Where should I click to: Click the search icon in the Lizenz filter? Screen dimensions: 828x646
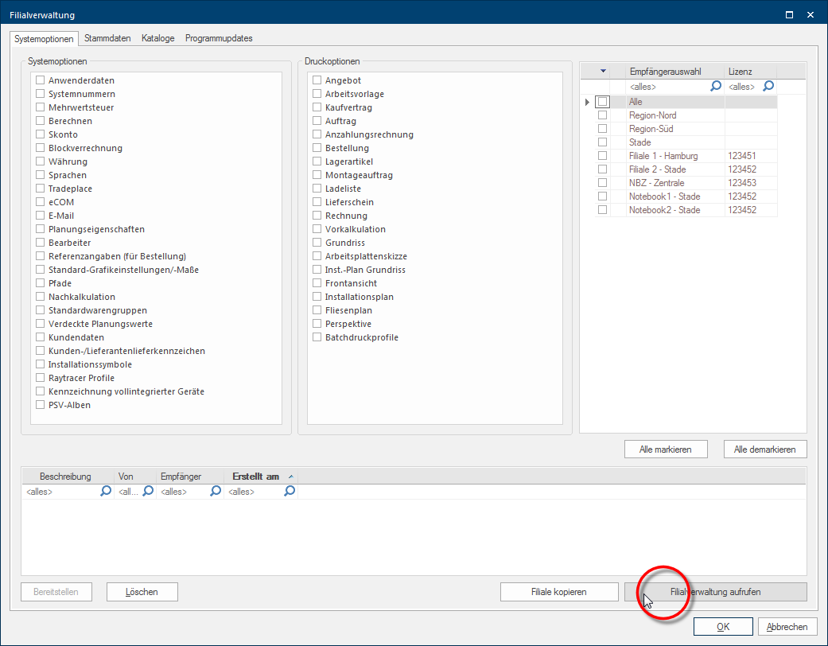tap(768, 86)
